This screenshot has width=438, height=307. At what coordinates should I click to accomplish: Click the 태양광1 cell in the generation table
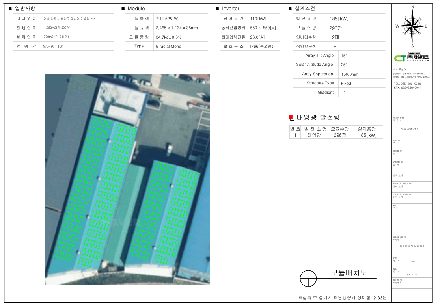pos(315,135)
